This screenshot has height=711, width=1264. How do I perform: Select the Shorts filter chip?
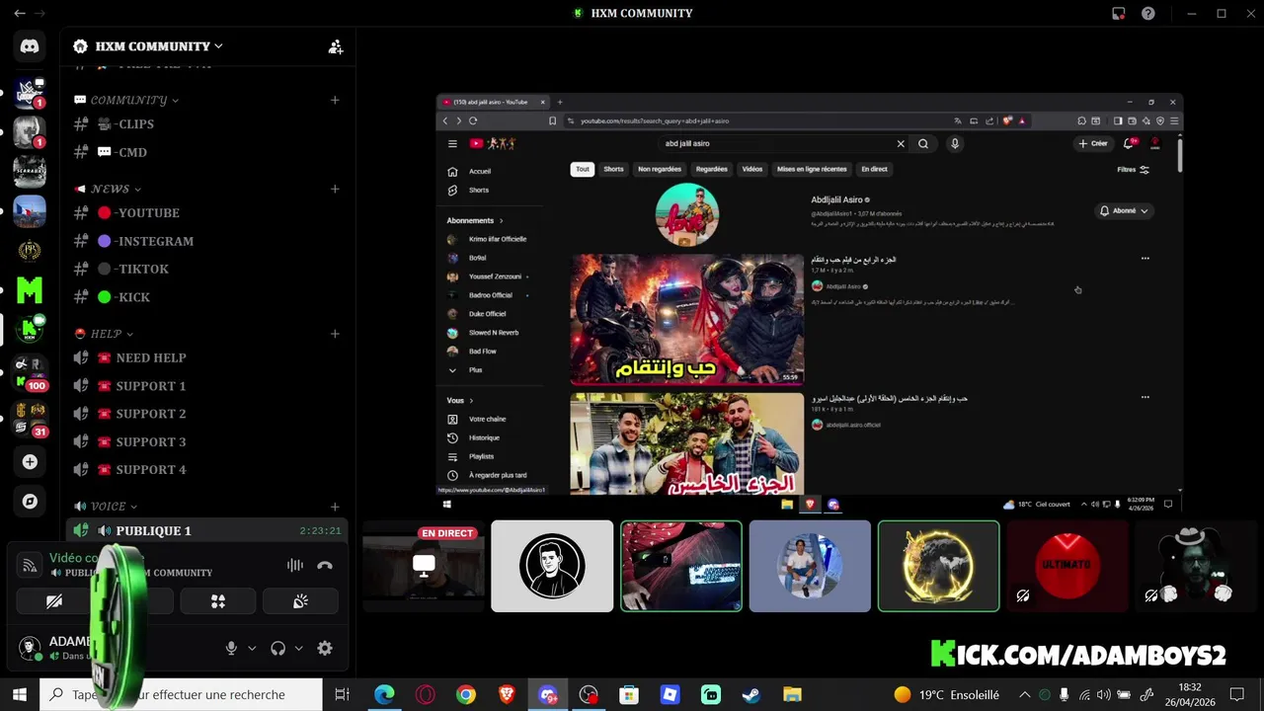pos(613,169)
